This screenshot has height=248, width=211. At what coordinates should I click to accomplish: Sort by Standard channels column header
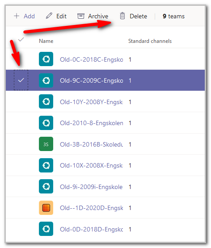click(x=150, y=41)
